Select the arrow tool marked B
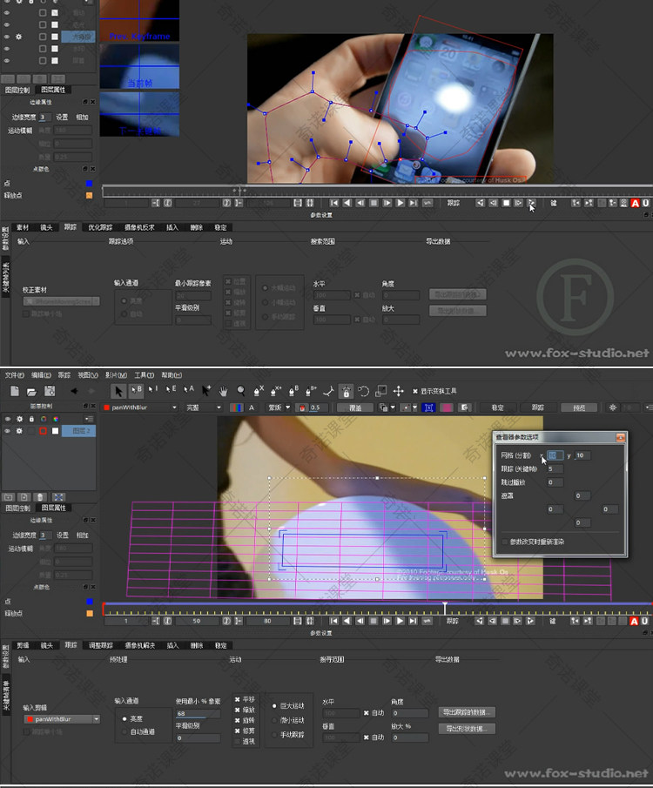 [x=136, y=390]
